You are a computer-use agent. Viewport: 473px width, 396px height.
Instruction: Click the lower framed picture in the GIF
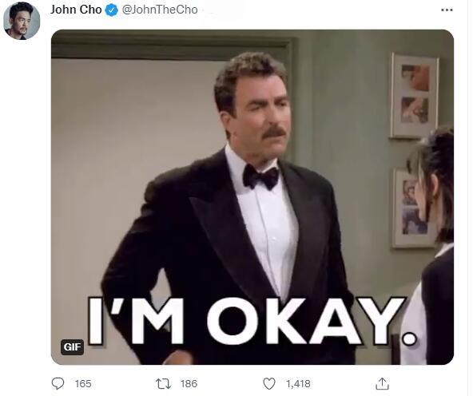[412, 208]
